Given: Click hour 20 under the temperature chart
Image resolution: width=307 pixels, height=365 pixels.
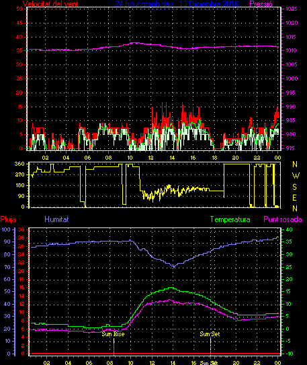Looking at the screenshot, I should point(236,363).
